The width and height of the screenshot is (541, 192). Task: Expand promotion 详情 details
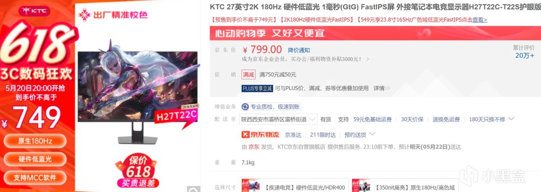(381, 88)
